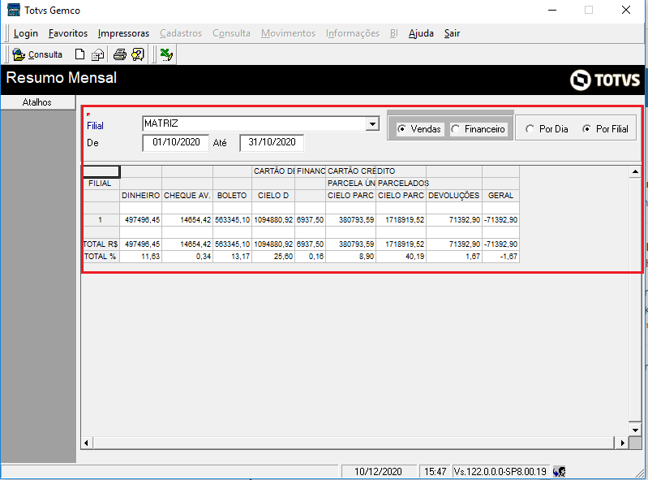Click the De date field 01/10/2020

coord(176,142)
